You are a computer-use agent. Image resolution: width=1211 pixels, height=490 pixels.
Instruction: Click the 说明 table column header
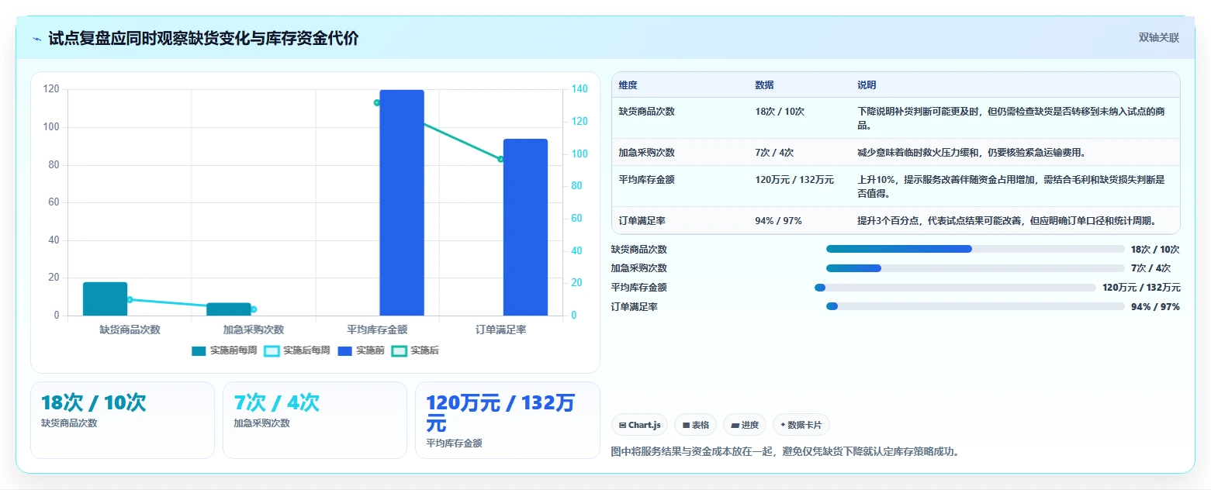[867, 85]
